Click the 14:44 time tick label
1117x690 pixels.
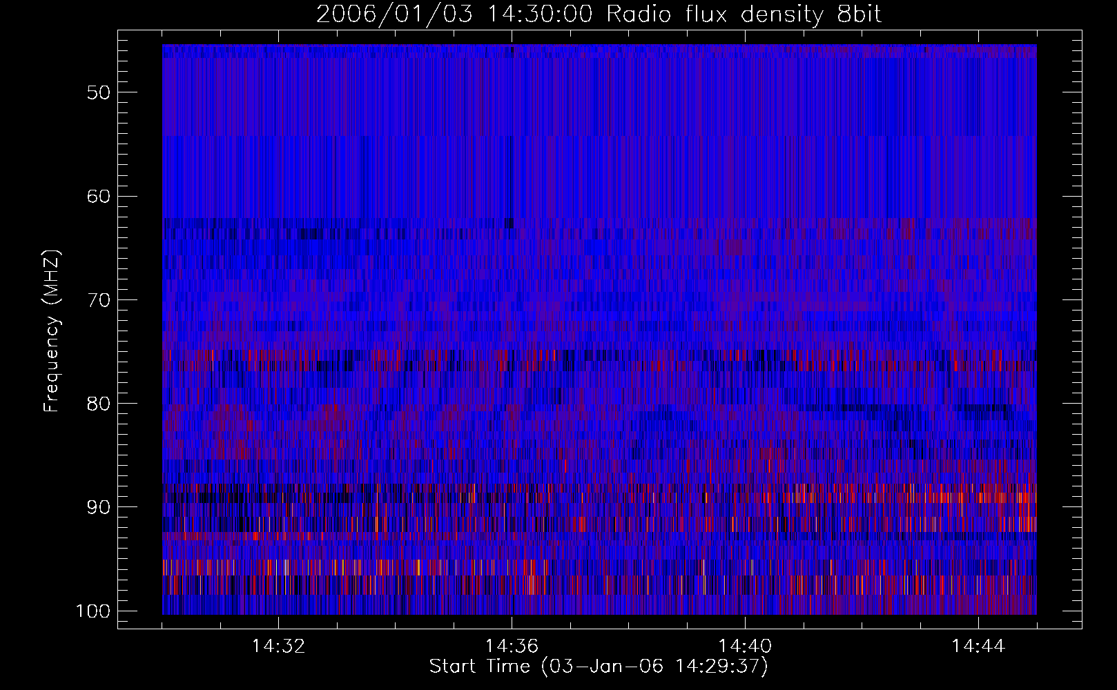coord(978,647)
